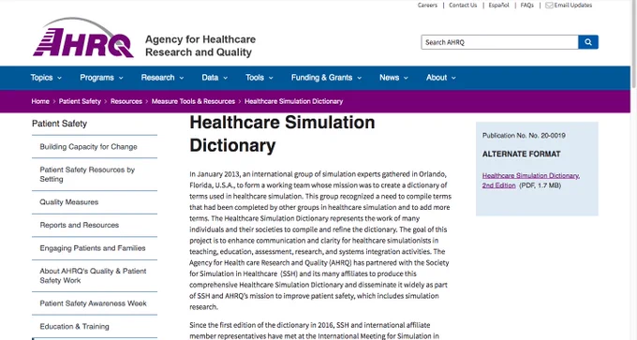Open Patient Safety sidebar heading
Image resolution: width=637 pixels, height=340 pixels.
coord(59,124)
